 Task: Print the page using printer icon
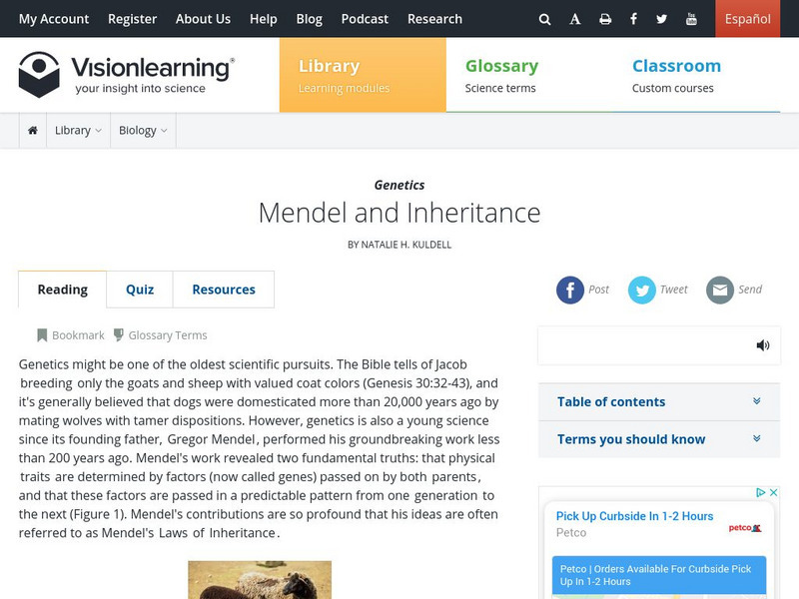(605, 19)
